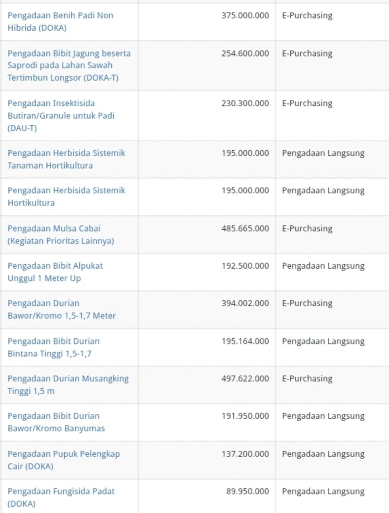
Task: Click the 375.000.000 amount cell
Action: pos(245,16)
